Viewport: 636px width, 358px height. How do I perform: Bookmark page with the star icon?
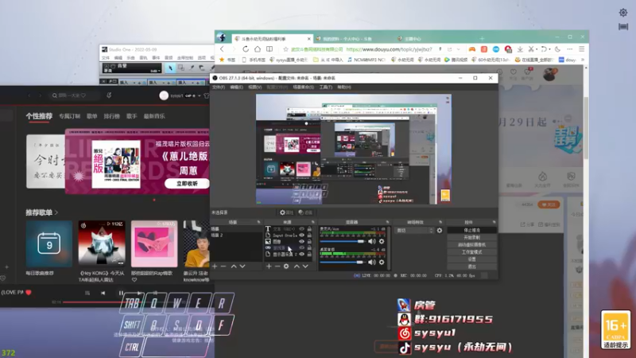click(285, 49)
